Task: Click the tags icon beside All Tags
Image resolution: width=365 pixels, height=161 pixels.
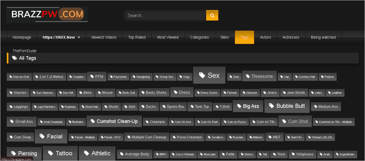Action: pos(15,58)
